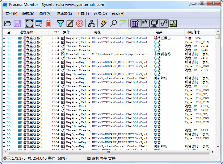
Task: Click the 未找到名称 result cell
Action: coord(162,54)
